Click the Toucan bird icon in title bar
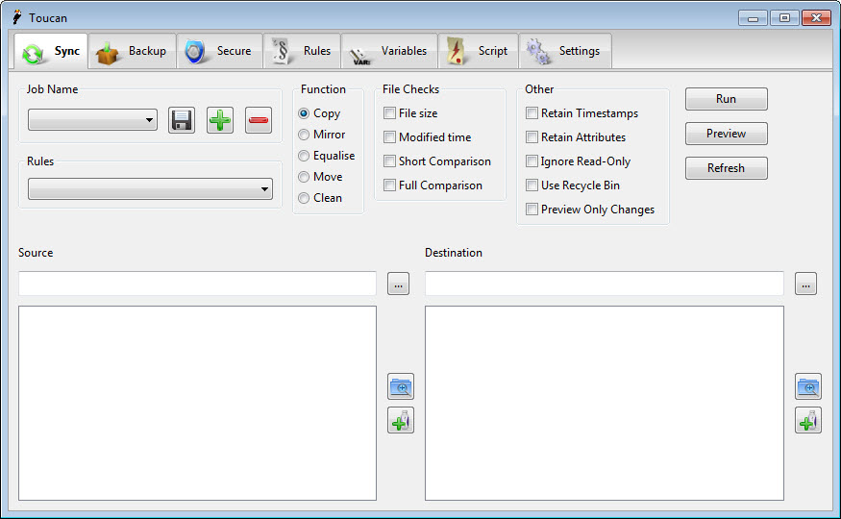 tap(17, 17)
